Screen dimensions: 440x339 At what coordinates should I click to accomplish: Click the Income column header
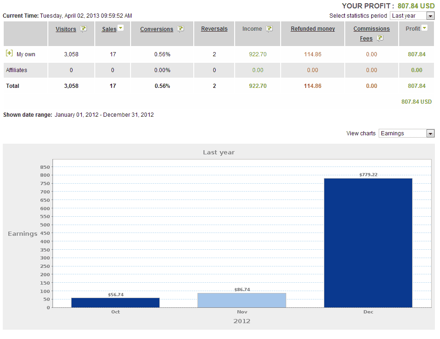point(252,29)
